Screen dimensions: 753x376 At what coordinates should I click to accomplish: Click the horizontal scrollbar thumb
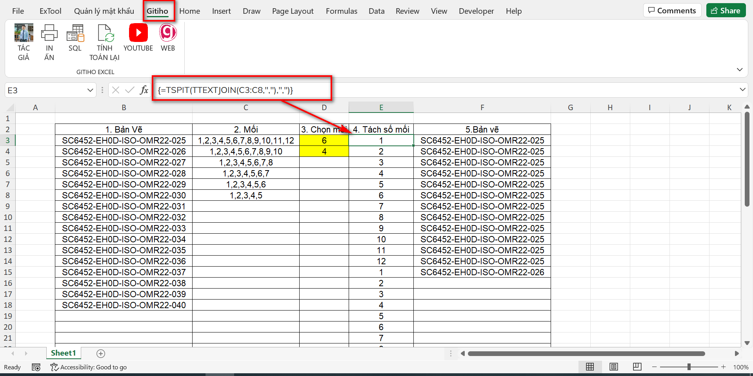tap(586, 354)
